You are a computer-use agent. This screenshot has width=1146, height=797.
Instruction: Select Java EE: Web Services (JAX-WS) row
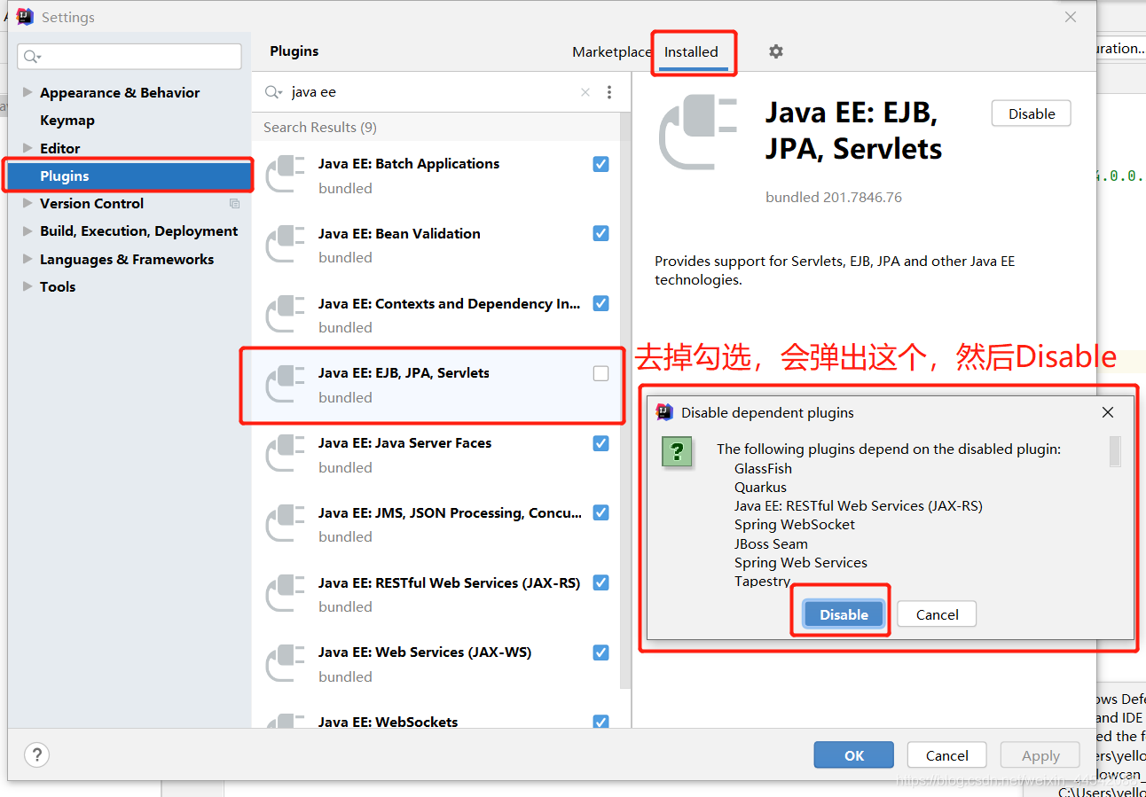click(x=436, y=664)
